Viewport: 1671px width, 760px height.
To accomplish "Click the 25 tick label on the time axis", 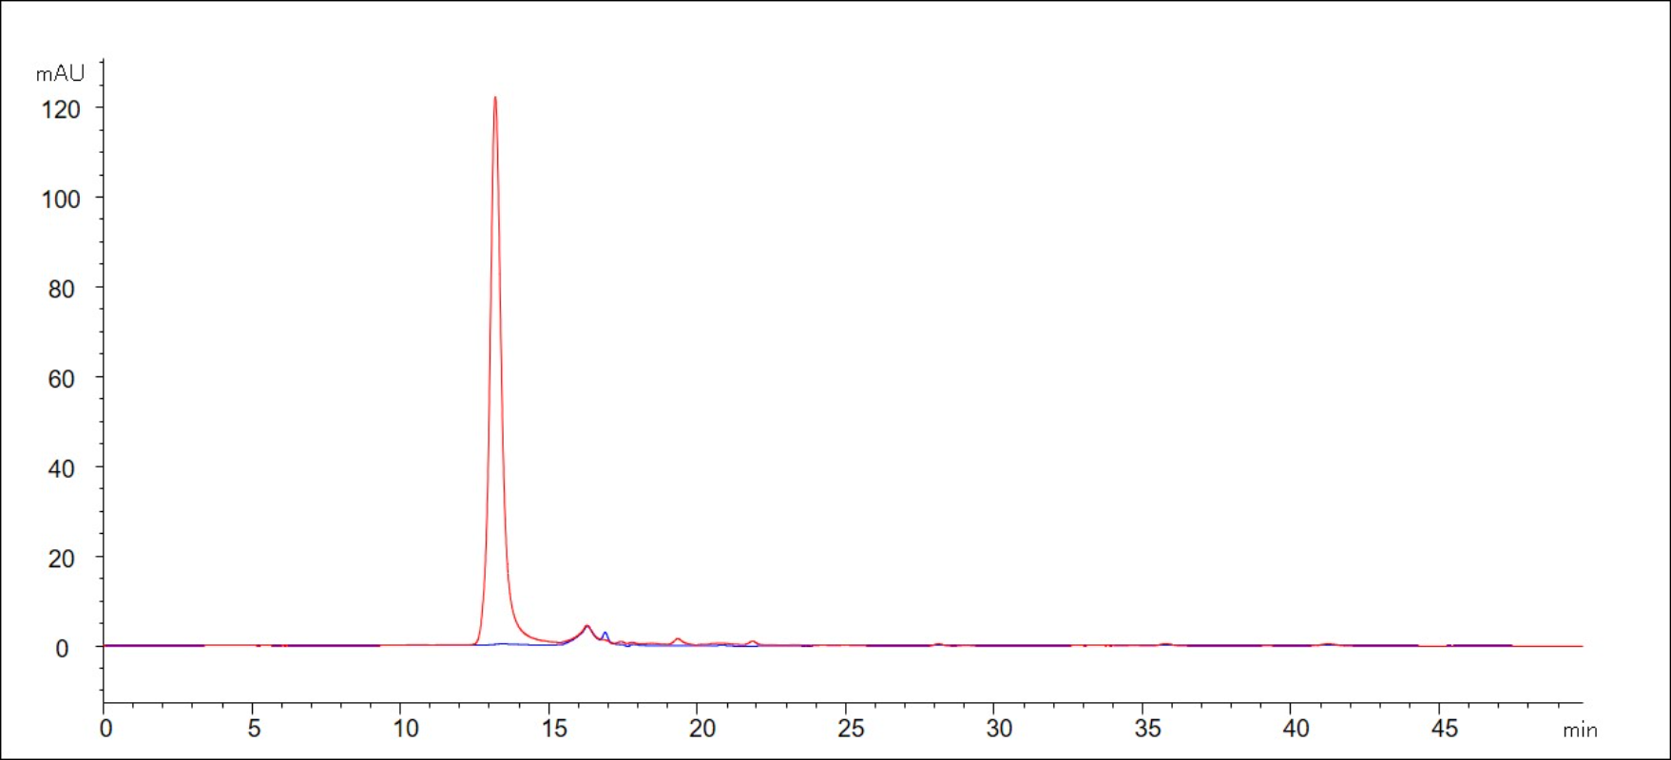I will coord(851,729).
